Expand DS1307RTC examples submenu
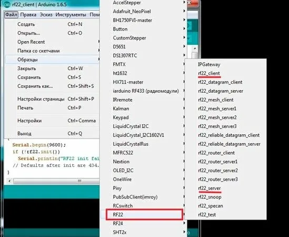The width and height of the screenshot is (289, 237). [144, 56]
